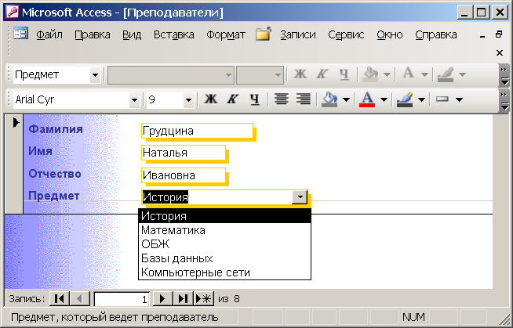Open the Предмет object selector dropdown
The height and width of the screenshot is (328, 513).
click(x=95, y=75)
